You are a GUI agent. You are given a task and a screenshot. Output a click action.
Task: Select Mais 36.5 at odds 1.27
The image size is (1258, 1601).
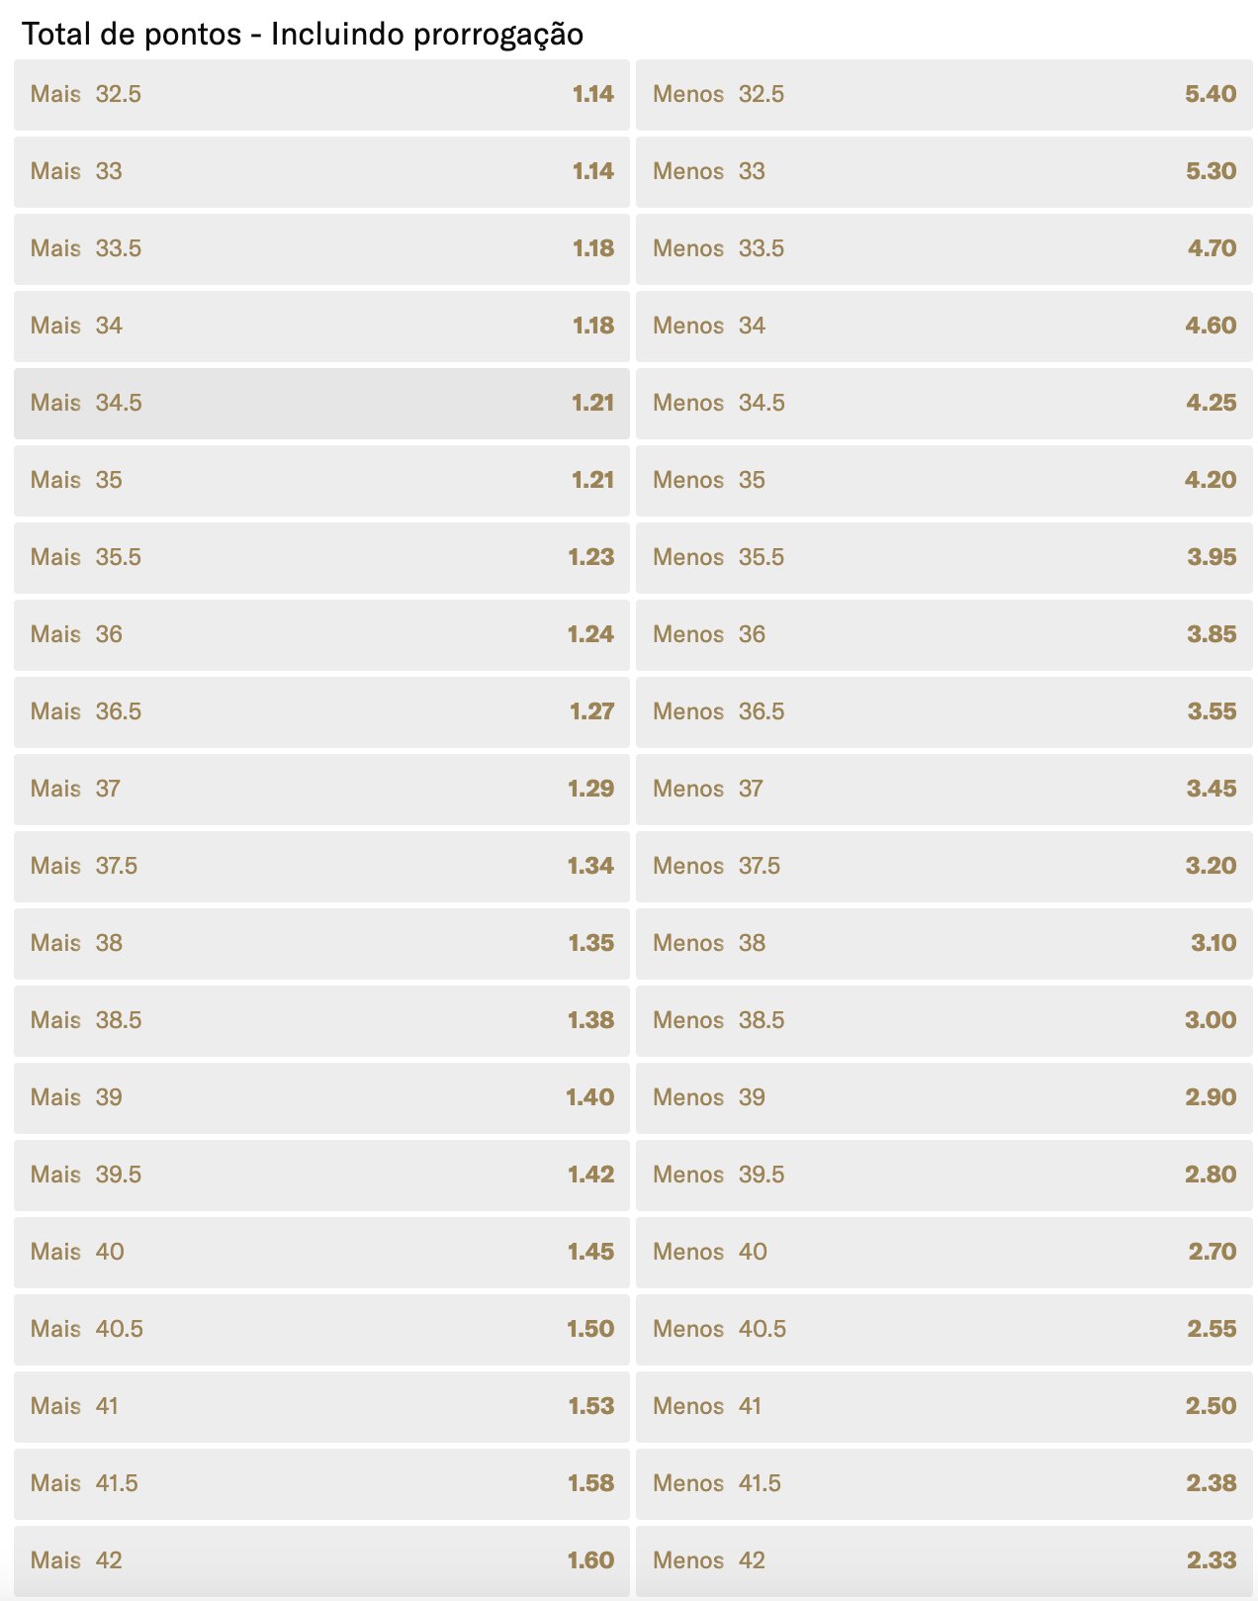tap(321, 712)
